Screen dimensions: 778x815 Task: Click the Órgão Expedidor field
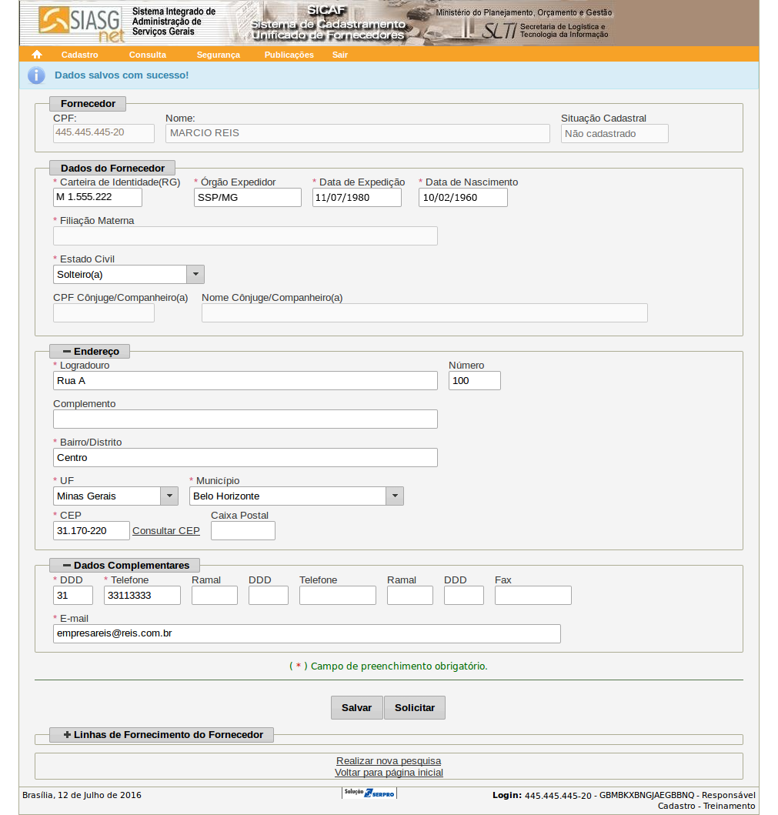point(247,198)
